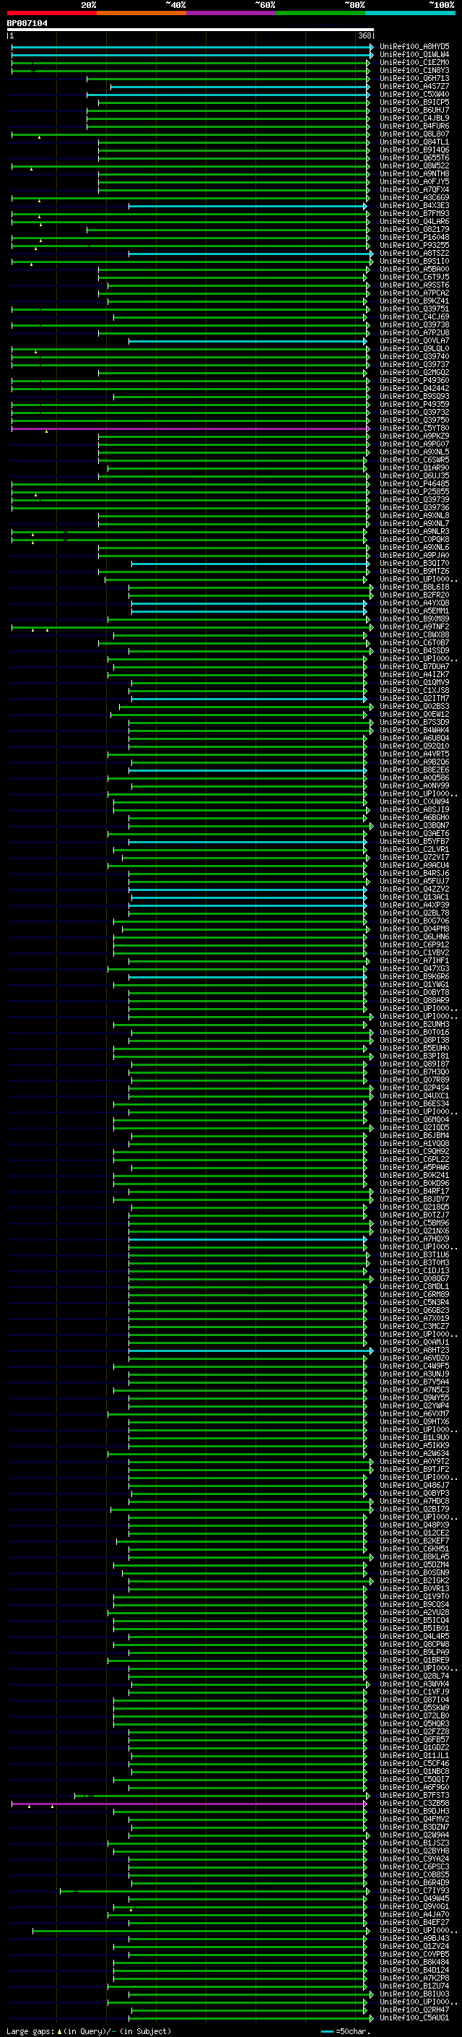Viewport: 462px width, 2037px height.
Task: Select the UniRef100_C5YT80 label
Action: pyautogui.click(x=414, y=428)
